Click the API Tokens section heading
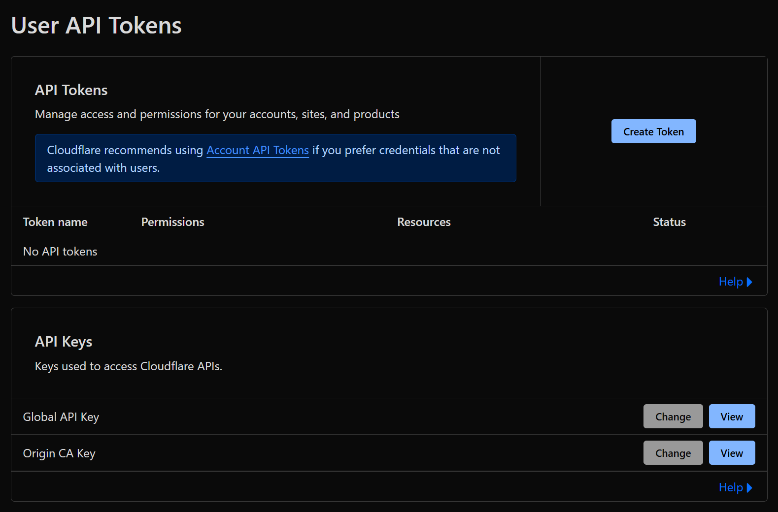The height and width of the screenshot is (512, 778). pyautogui.click(x=71, y=90)
